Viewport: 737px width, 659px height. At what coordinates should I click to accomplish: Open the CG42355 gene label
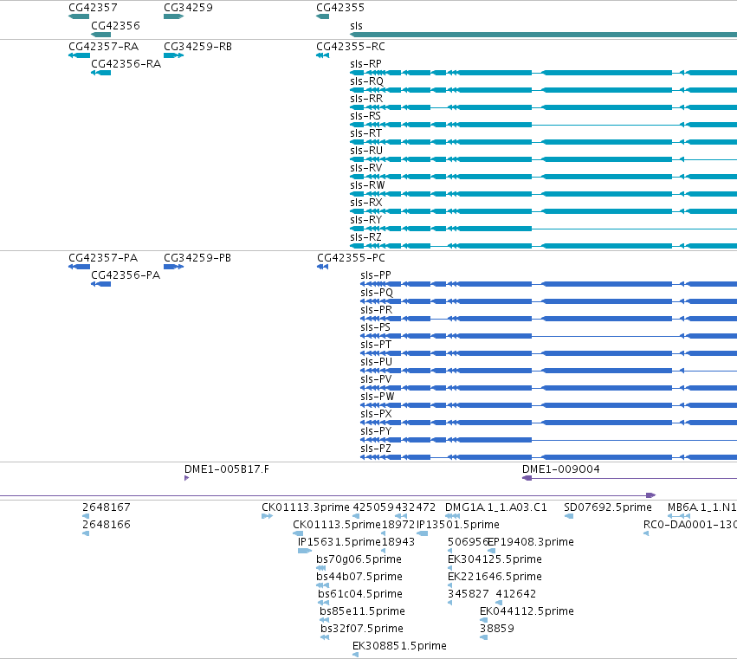coord(340,8)
